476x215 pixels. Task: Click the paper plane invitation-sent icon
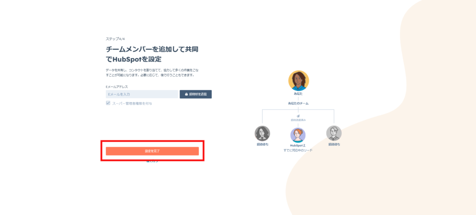(x=298, y=116)
